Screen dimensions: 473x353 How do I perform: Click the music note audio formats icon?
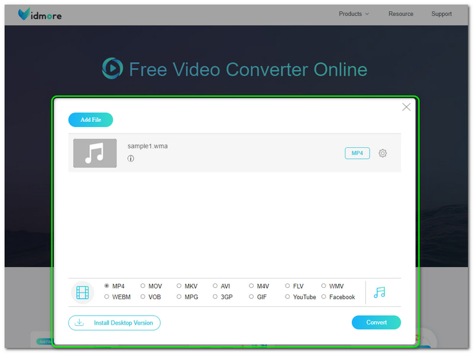click(x=380, y=292)
